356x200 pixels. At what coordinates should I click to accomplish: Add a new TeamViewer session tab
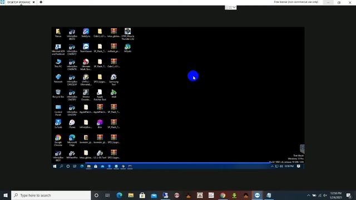point(41,2)
